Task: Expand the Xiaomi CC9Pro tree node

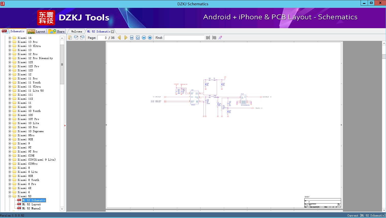Action: (10, 164)
